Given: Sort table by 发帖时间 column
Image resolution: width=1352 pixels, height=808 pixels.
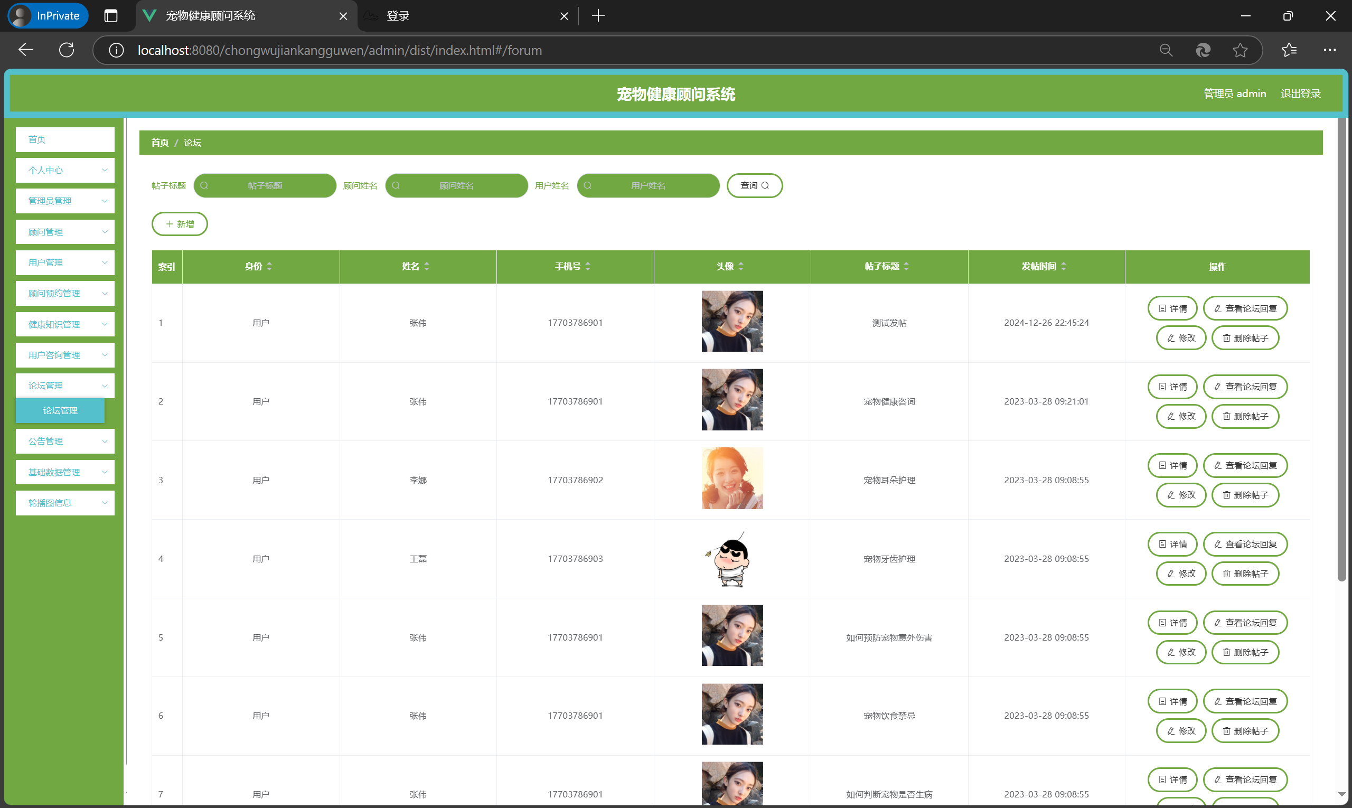Looking at the screenshot, I should [x=1063, y=266].
